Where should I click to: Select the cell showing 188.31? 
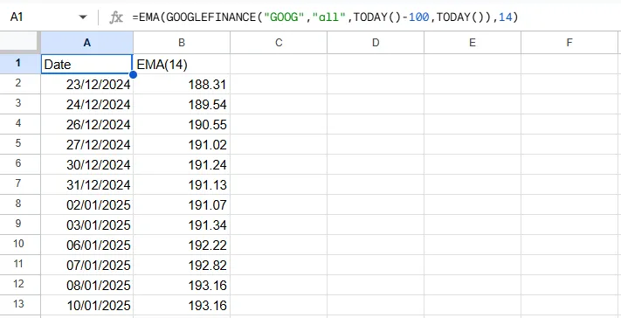[x=182, y=84]
